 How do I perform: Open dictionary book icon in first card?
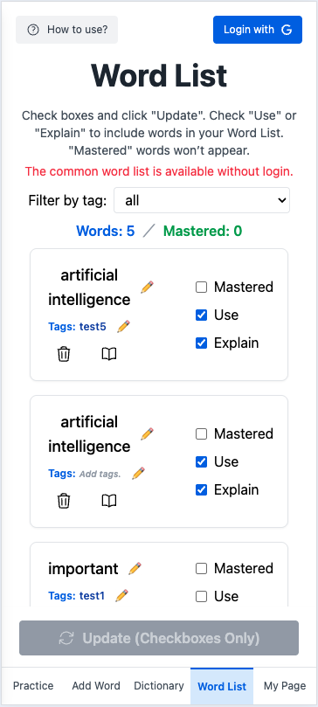109,355
